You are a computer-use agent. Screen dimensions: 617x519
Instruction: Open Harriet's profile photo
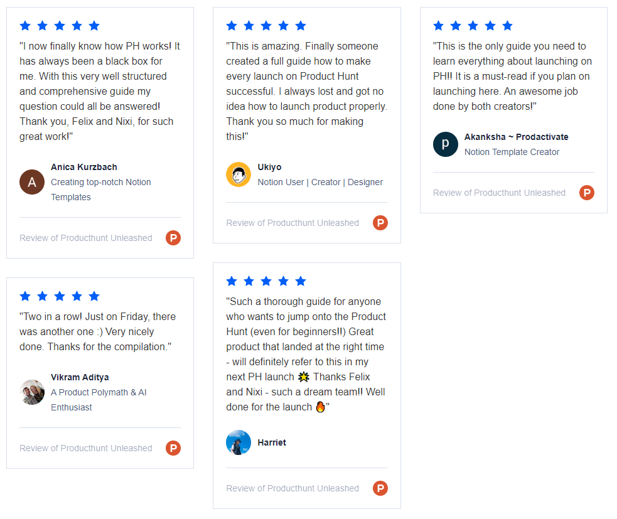click(x=239, y=442)
